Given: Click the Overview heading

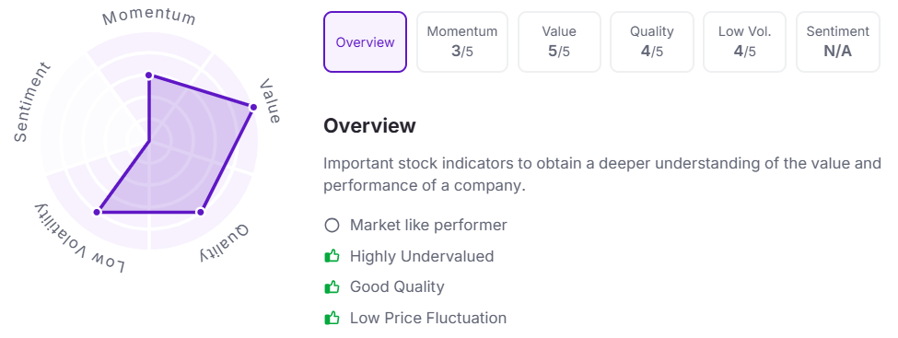Looking at the screenshot, I should [x=369, y=125].
